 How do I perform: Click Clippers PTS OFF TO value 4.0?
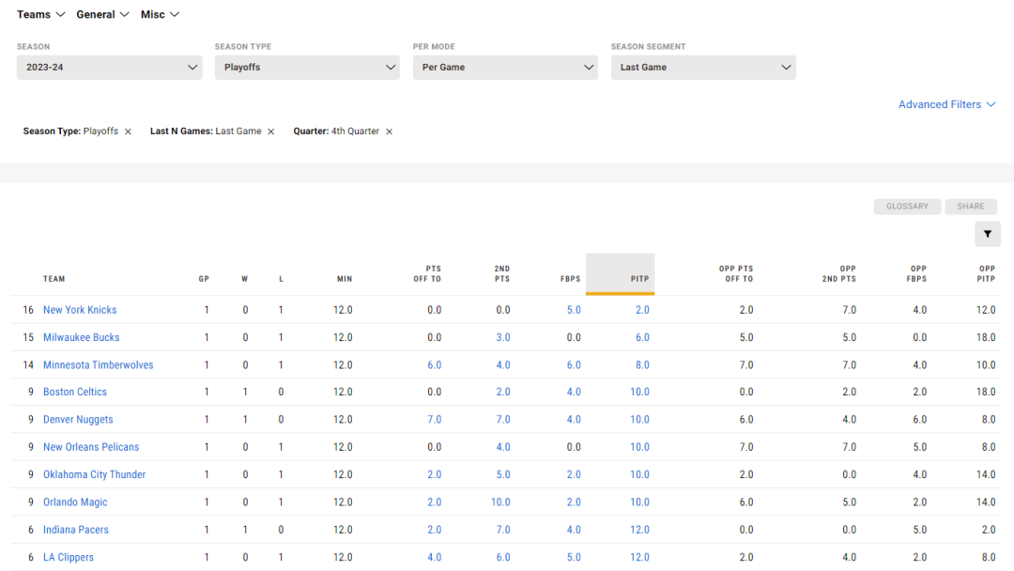[434, 557]
